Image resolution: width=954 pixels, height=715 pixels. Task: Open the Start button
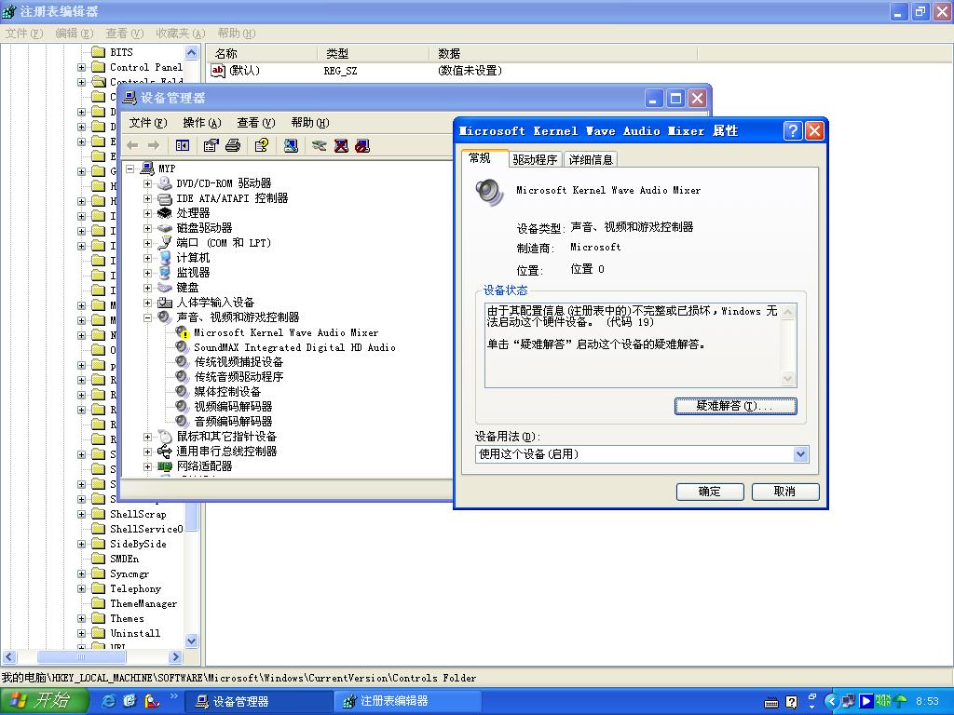[x=45, y=701]
